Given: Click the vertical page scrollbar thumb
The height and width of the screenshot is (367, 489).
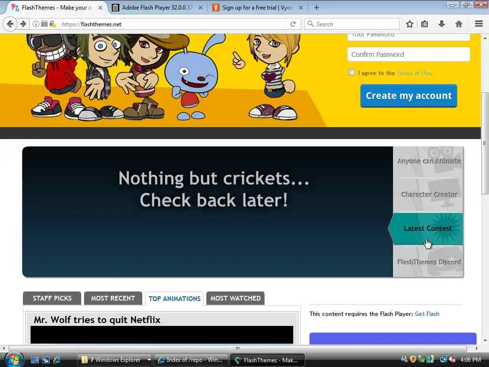Looking at the screenshot, I should pos(485,143).
